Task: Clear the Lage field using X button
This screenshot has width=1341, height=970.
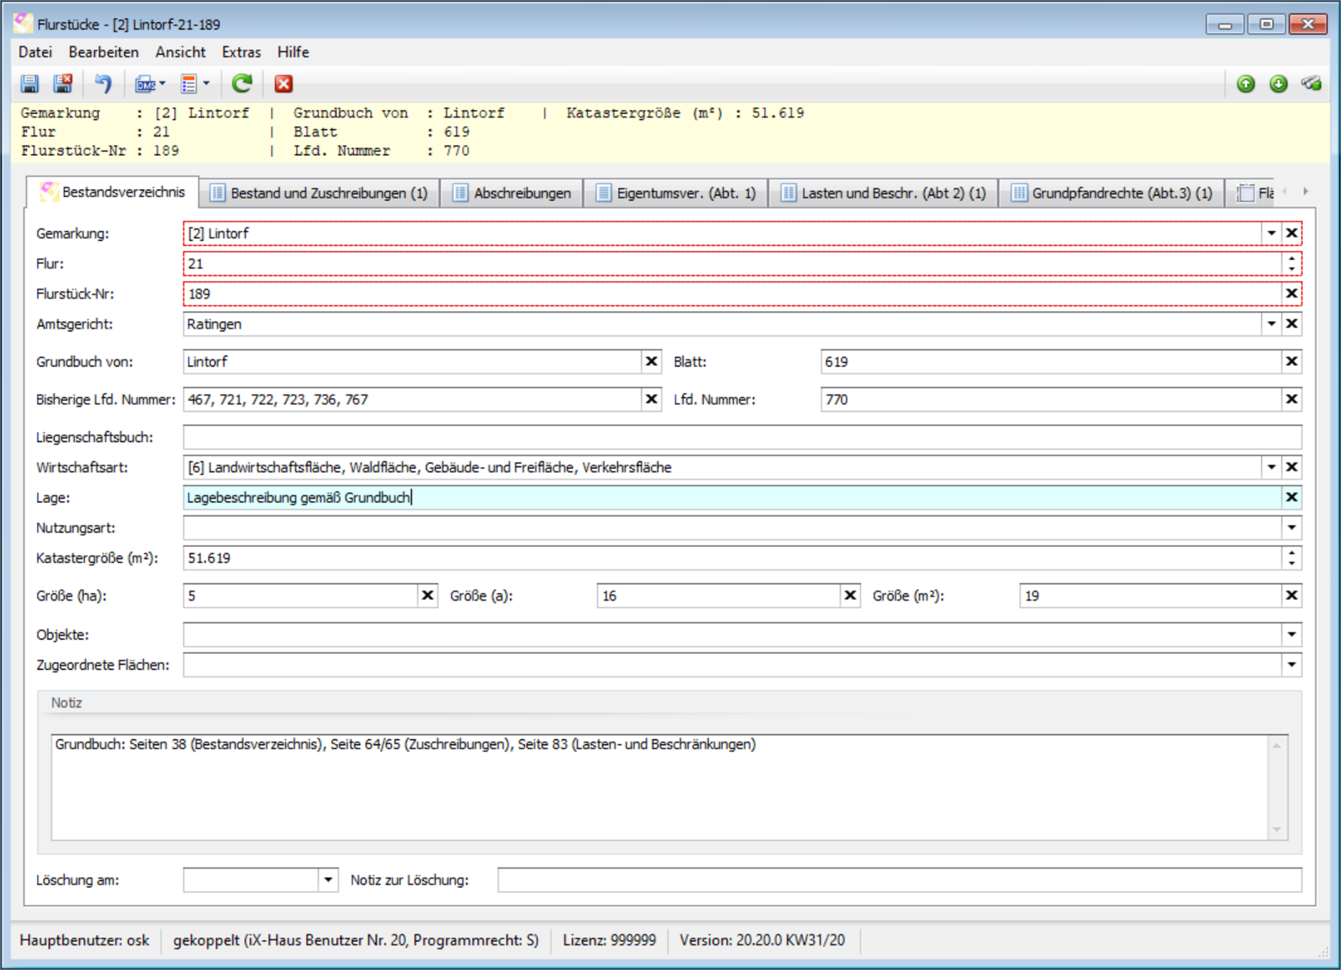Action: pos(1291,497)
